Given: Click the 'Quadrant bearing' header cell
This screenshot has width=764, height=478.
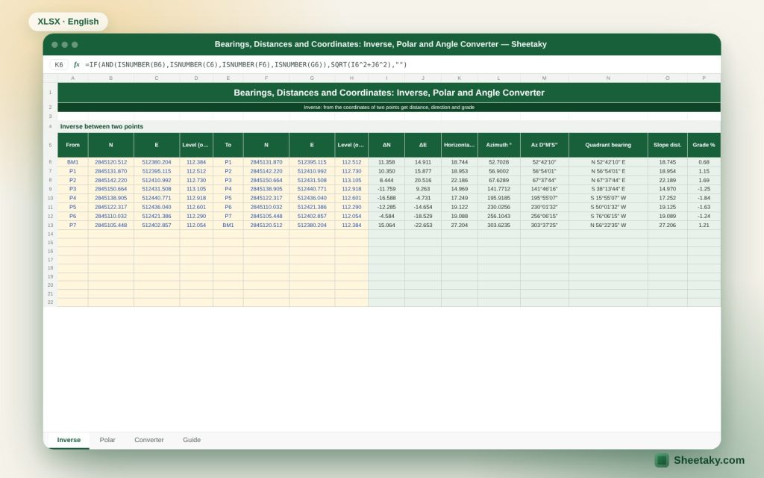Looking at the screenshot, I should click(608, 145).
